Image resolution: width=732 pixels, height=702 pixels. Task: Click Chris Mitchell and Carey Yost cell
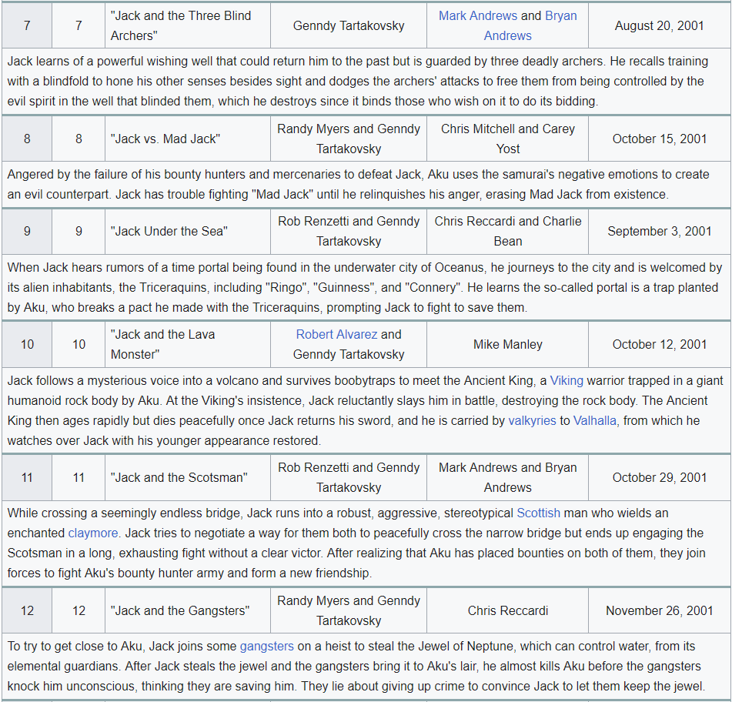[x=507, y=139]
